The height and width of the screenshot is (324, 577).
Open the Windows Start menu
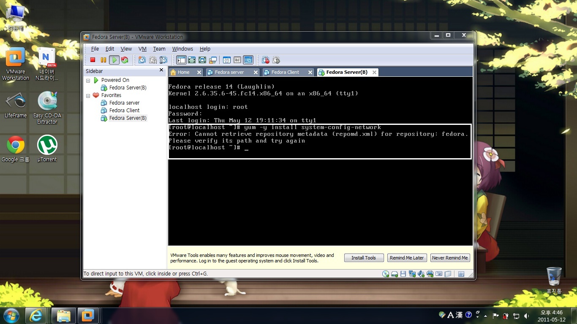tap(11, 316)
